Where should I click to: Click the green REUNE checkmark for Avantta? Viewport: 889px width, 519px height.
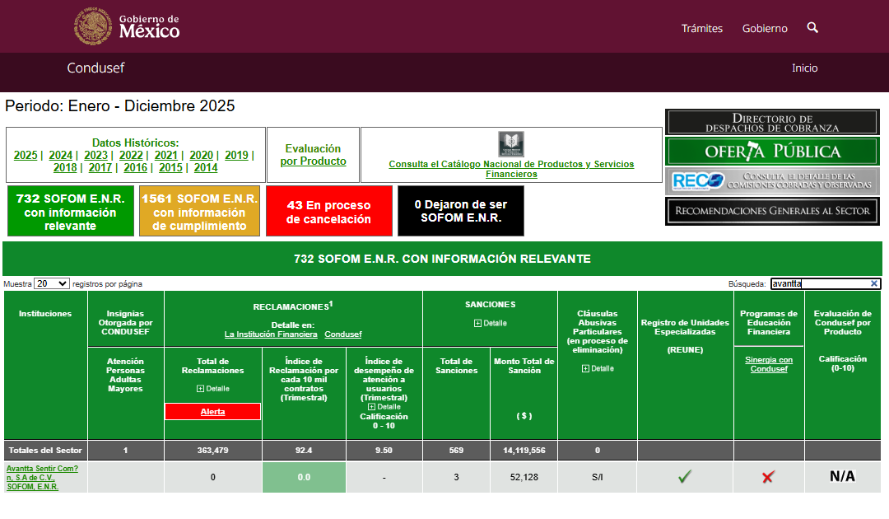[x=685, y=476]
